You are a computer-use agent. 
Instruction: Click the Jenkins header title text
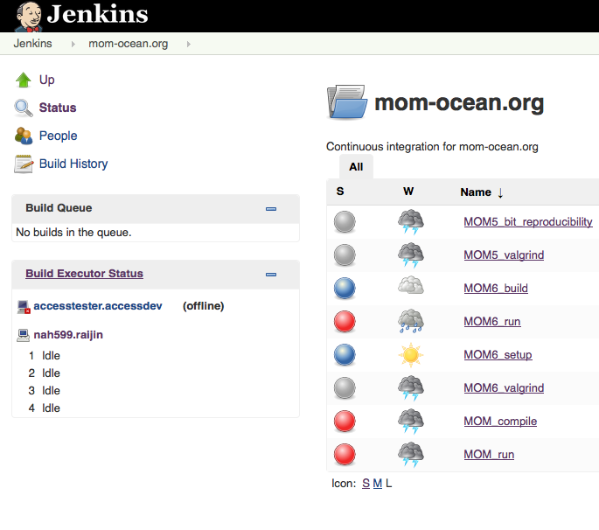pos(97,14)
